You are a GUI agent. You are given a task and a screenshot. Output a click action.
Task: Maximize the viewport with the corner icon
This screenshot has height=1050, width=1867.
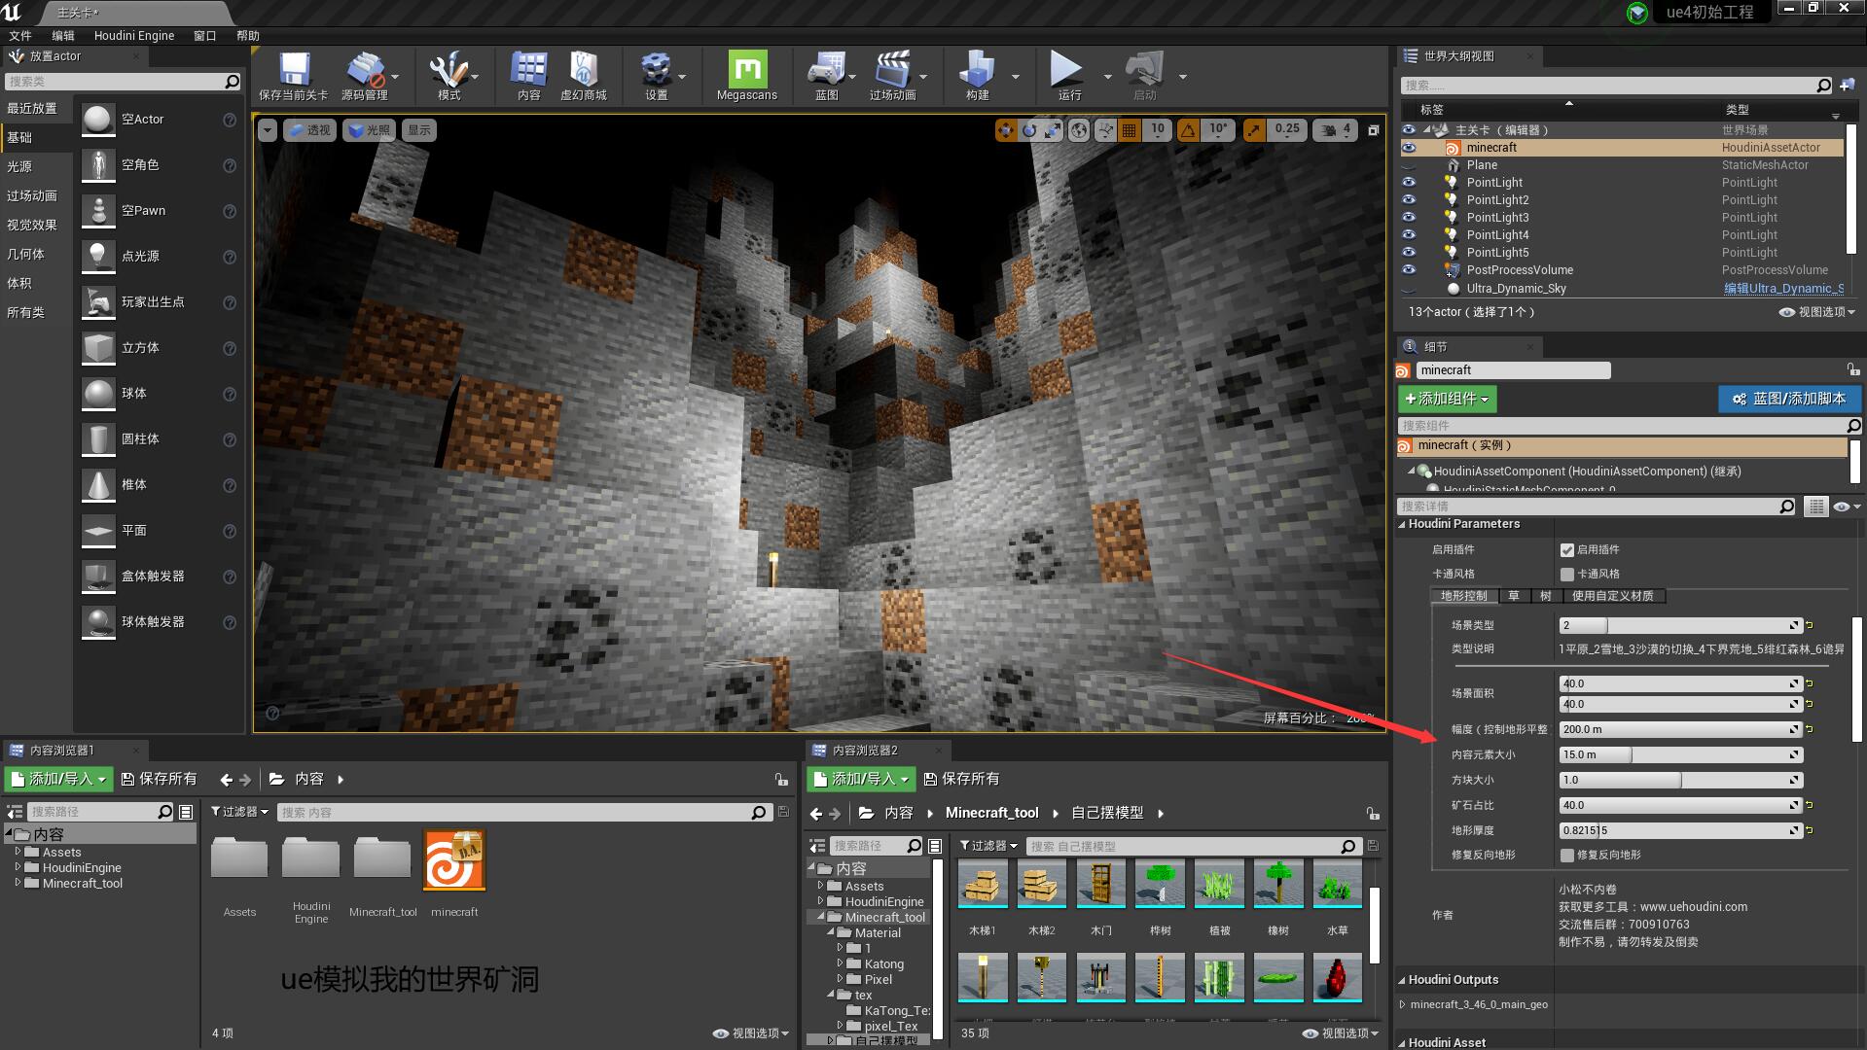(1373, 129)
